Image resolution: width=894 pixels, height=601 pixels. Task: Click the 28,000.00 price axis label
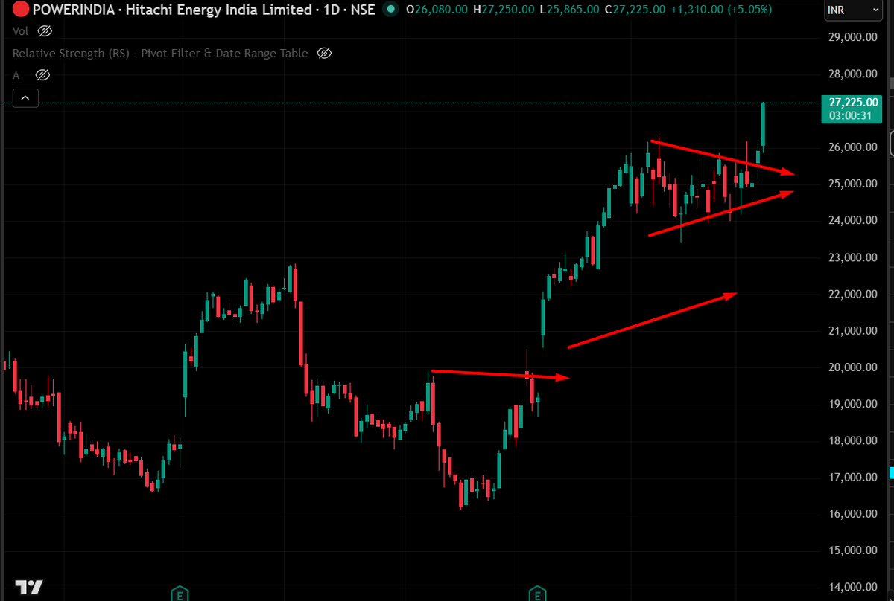coord(853,74)
